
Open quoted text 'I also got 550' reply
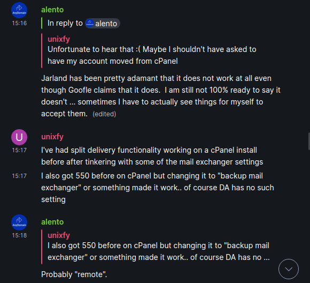(159, 251)
